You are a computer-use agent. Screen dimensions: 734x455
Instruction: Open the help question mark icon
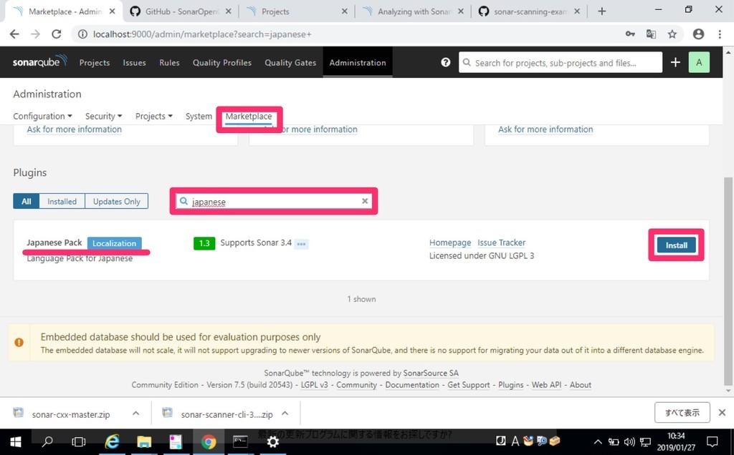(x=446, y=62)
